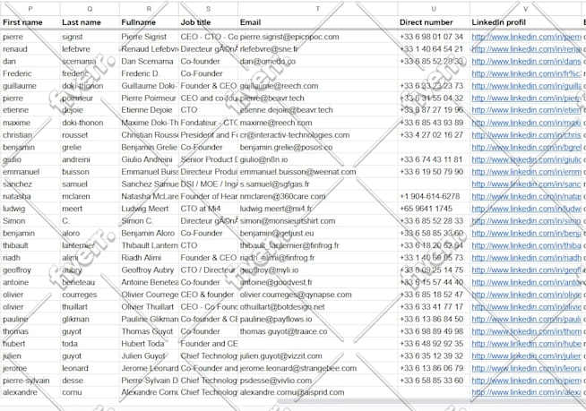The height and width of the screenshot is (411, 586).
Task: Open LinkedIn link in benjamin grelie row
Action: click(x=526, y=148)
